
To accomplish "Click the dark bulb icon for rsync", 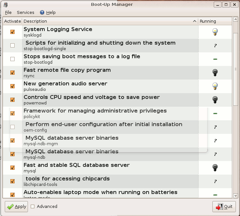I will coord(215,72).
